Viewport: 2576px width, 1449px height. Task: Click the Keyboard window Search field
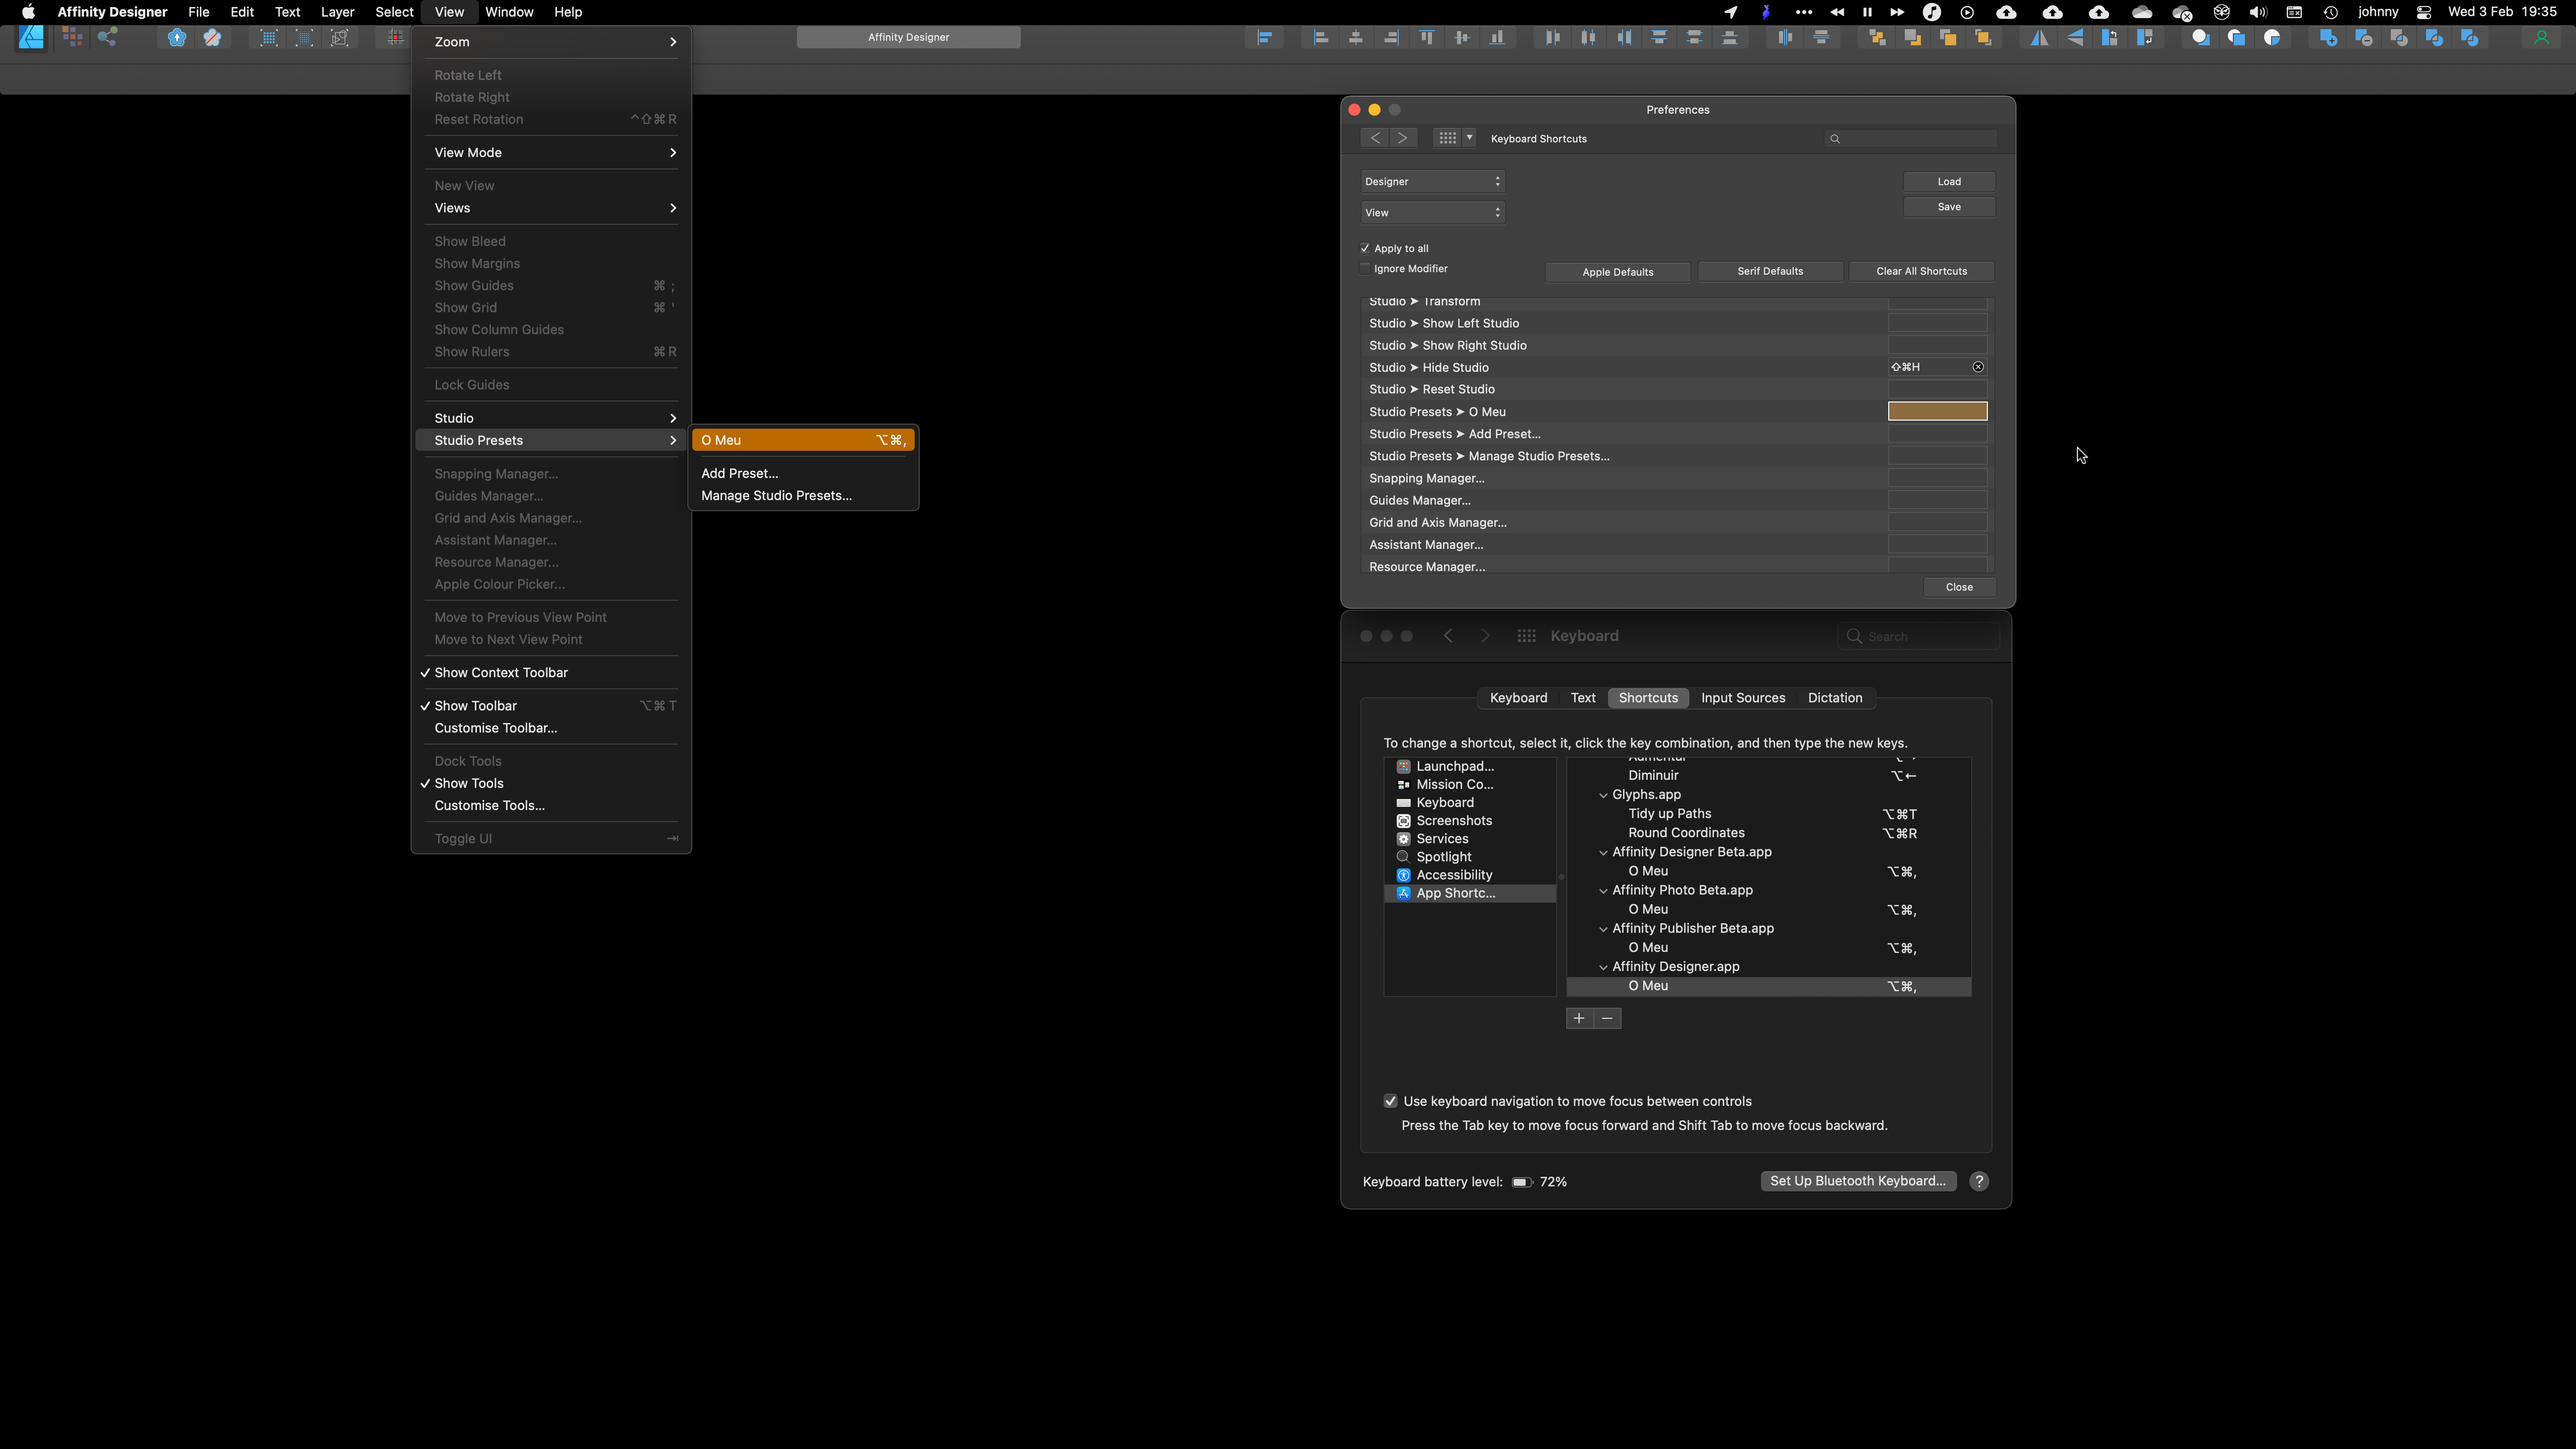(x=1918, y=636)
